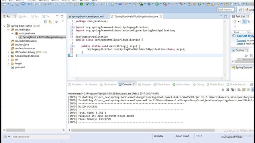Open the Spring Explorer tab
255x143 pixels.
pyautogui.click(x=242, y=68)
